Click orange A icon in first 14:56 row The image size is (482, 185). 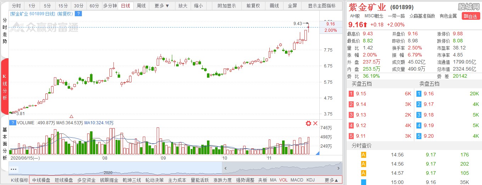pyautogui.click(x=363, y=155)
